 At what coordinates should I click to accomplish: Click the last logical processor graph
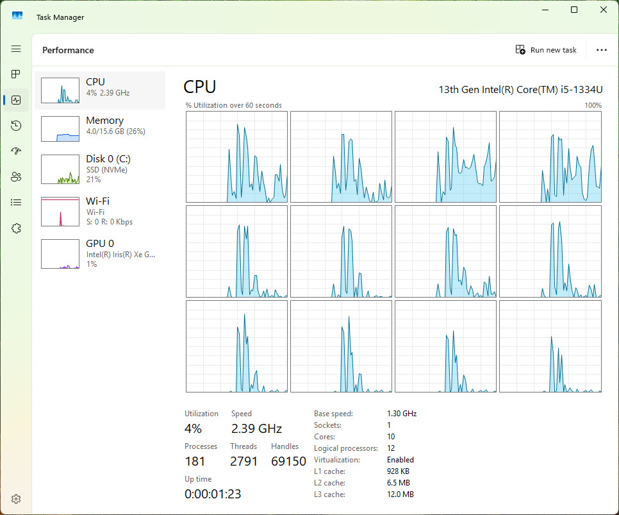tap(550, 346)
